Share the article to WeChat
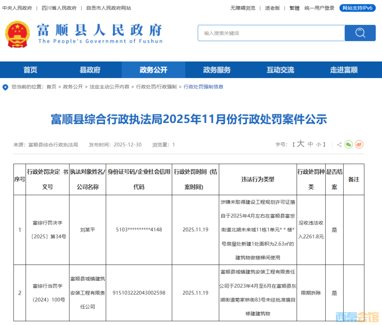The image size is (382, 325). pos(349,144)
